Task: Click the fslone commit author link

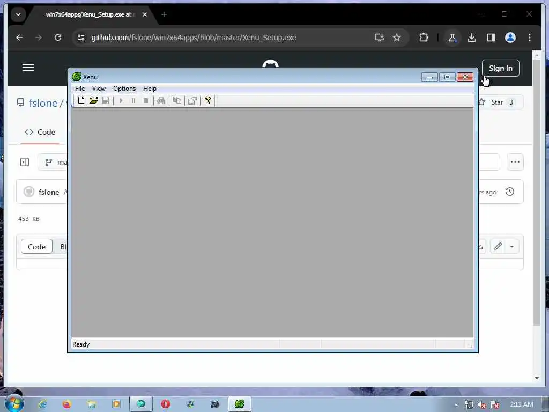Action: 49,192
